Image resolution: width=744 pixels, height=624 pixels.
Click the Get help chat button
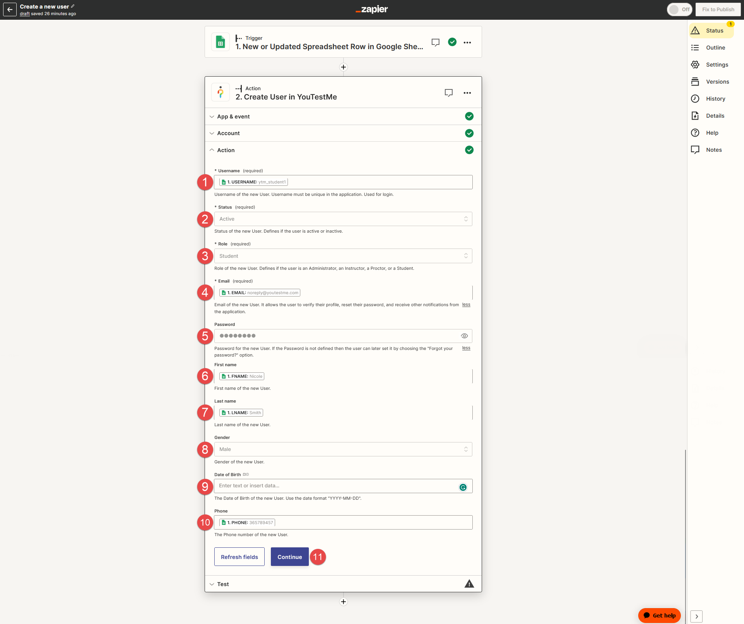(660, 615)
